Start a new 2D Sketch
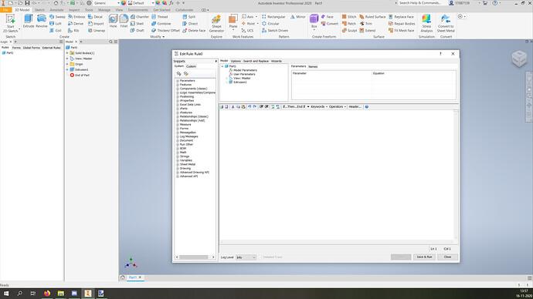Screen dimensions: 533x299 click(x=10, y=23)
